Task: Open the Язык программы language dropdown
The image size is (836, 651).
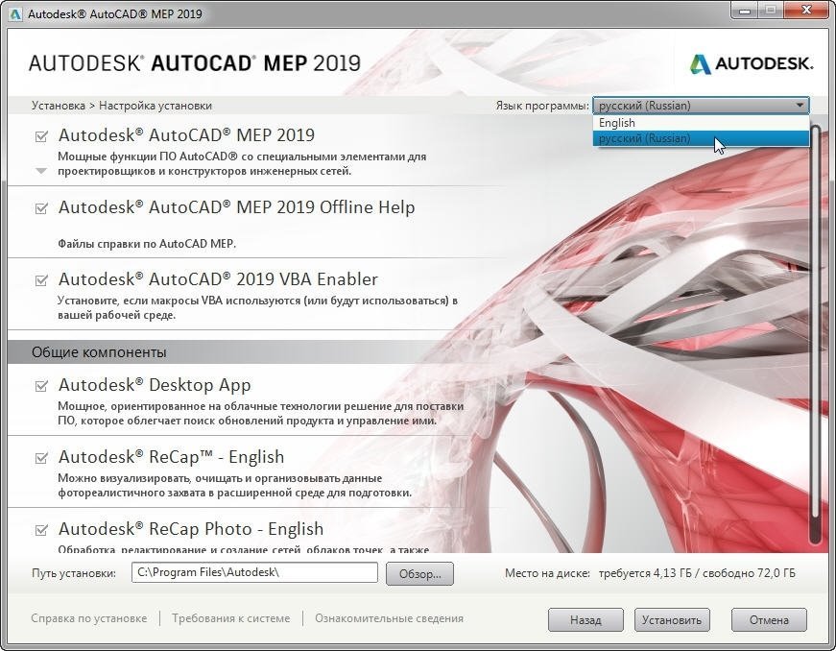Action: click(x=701, y=106)
